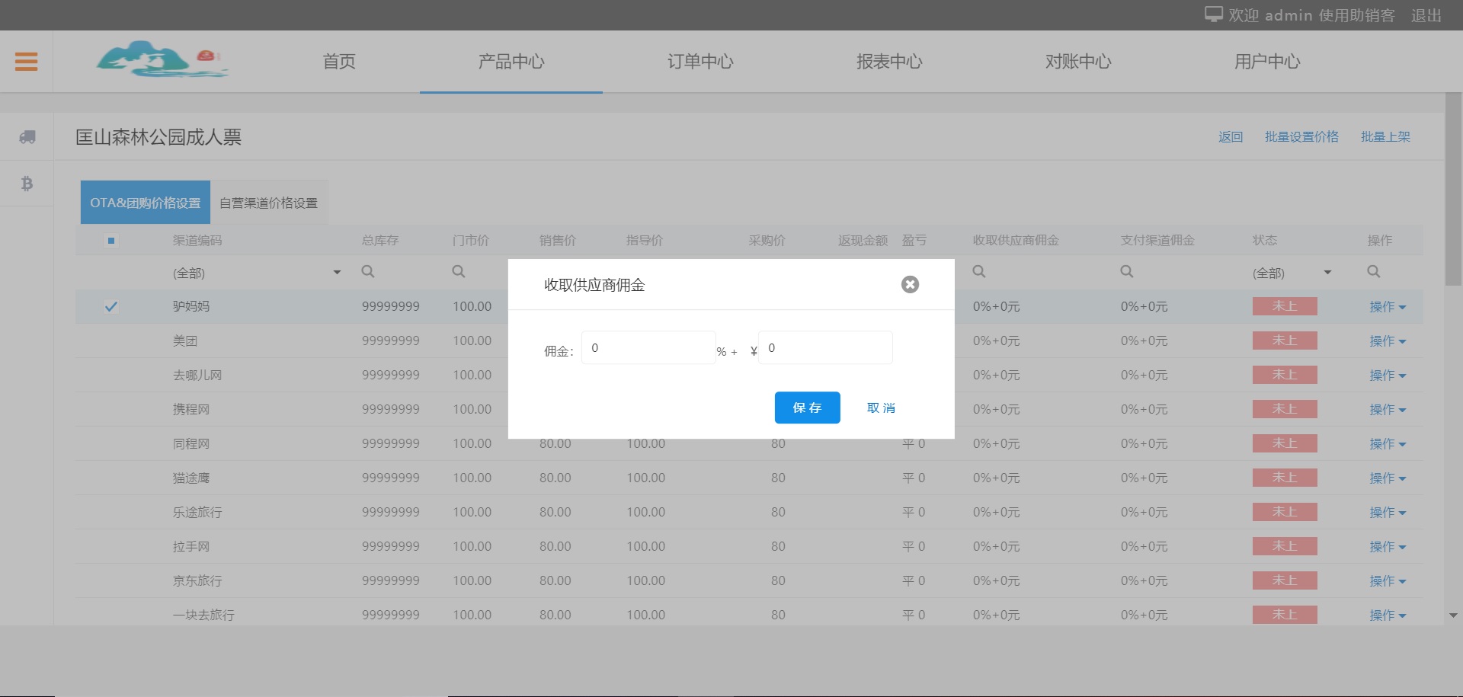Click 取消 to cancel the dialog

[x=881, y=408]
